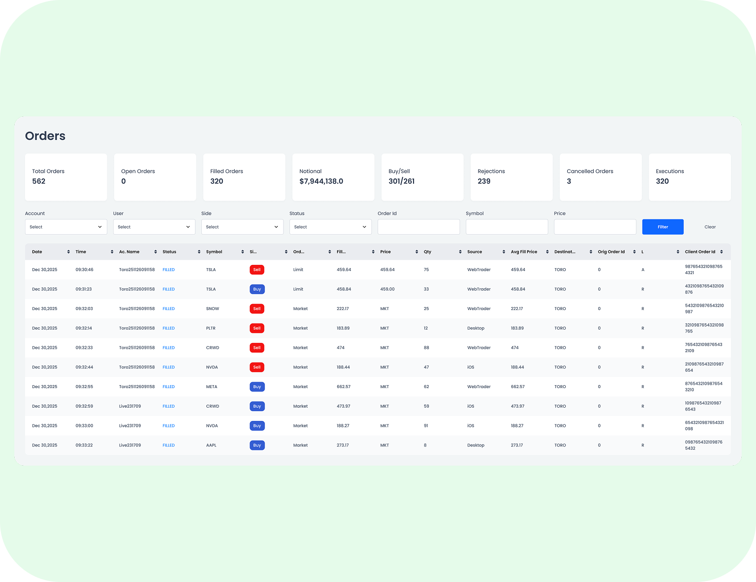Click the Price column sort icon
Viewport: 756px width, 582px height.
(x=417, y=252)
